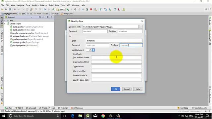
Task: Click the Search Everywhere magnifier icon
Action: point(206,9)
